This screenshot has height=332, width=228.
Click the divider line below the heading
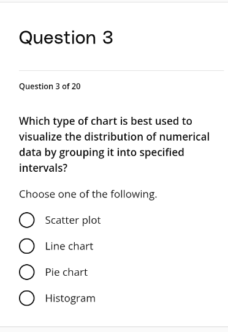point(121,70)
